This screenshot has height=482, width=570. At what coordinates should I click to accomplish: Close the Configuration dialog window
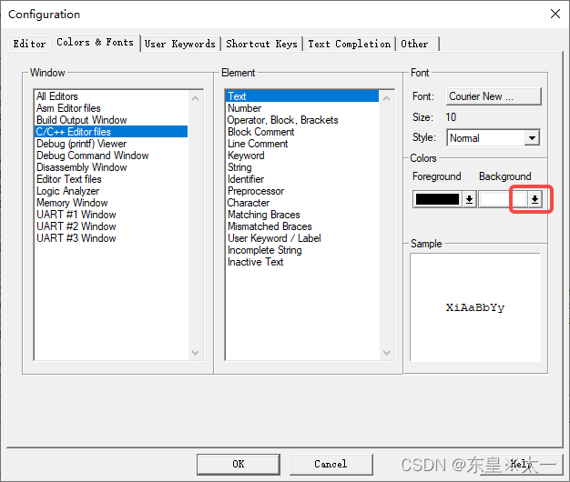tap(555, 14)
